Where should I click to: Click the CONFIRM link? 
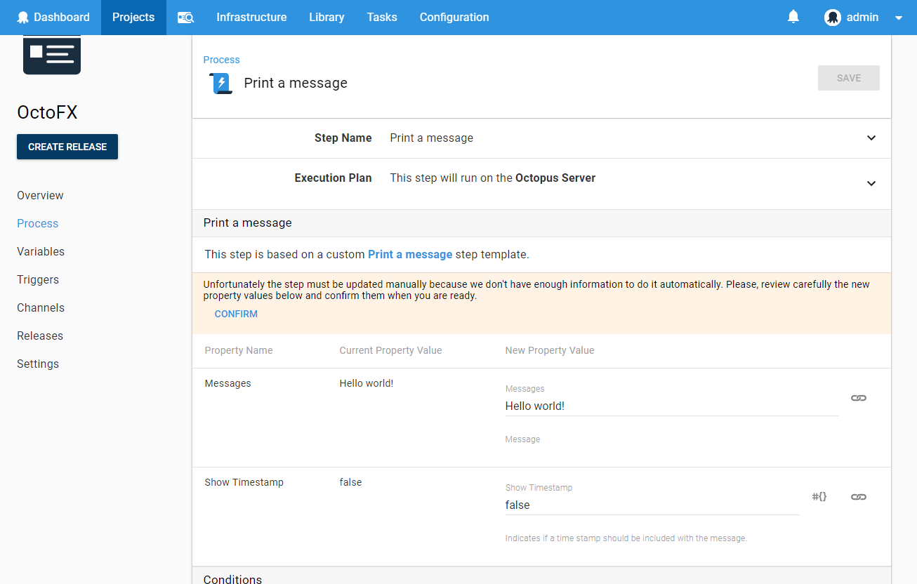[236, 314]
